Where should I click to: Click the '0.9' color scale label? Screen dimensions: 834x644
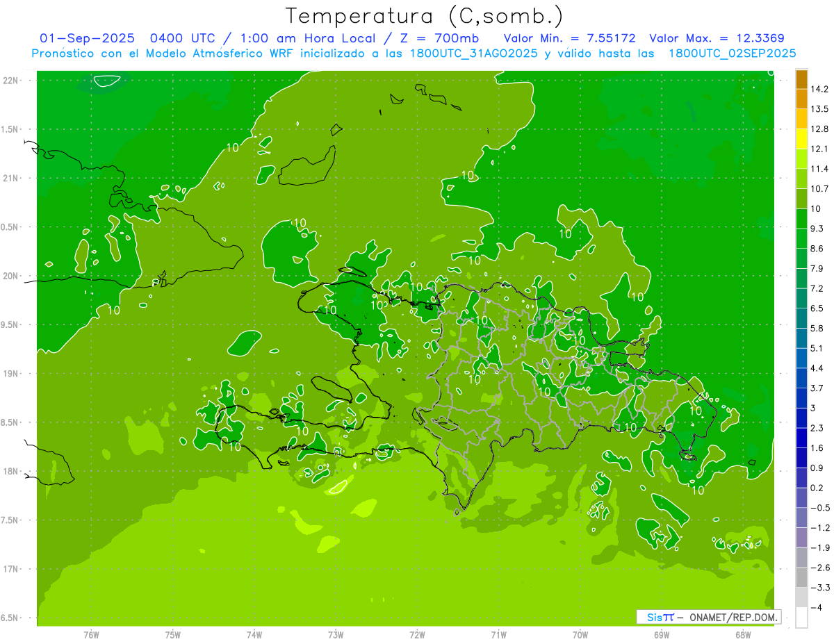click(x=817, y=468)
